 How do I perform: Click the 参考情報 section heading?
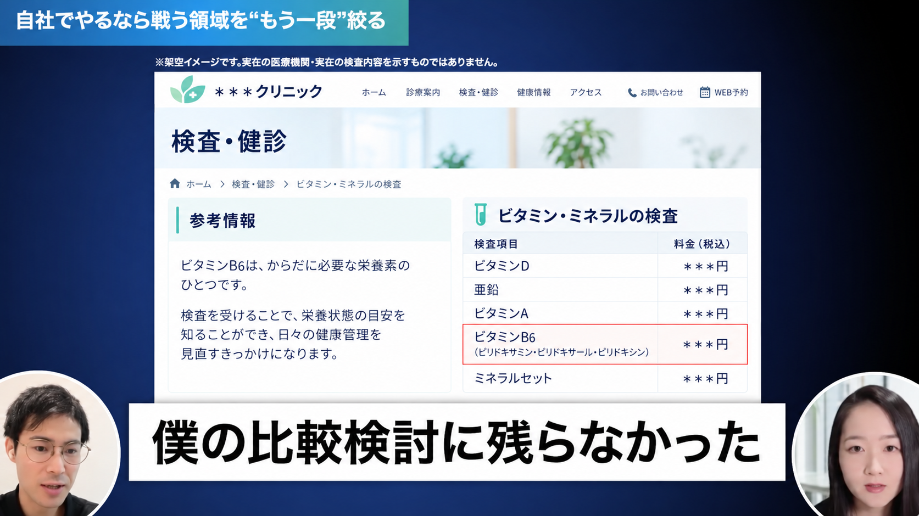point(222,220)
